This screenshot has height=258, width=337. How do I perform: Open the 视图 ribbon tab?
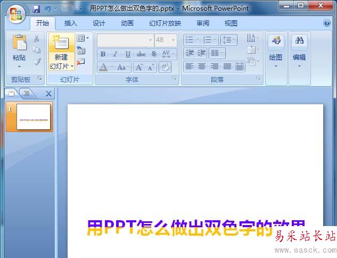(231, 23)
